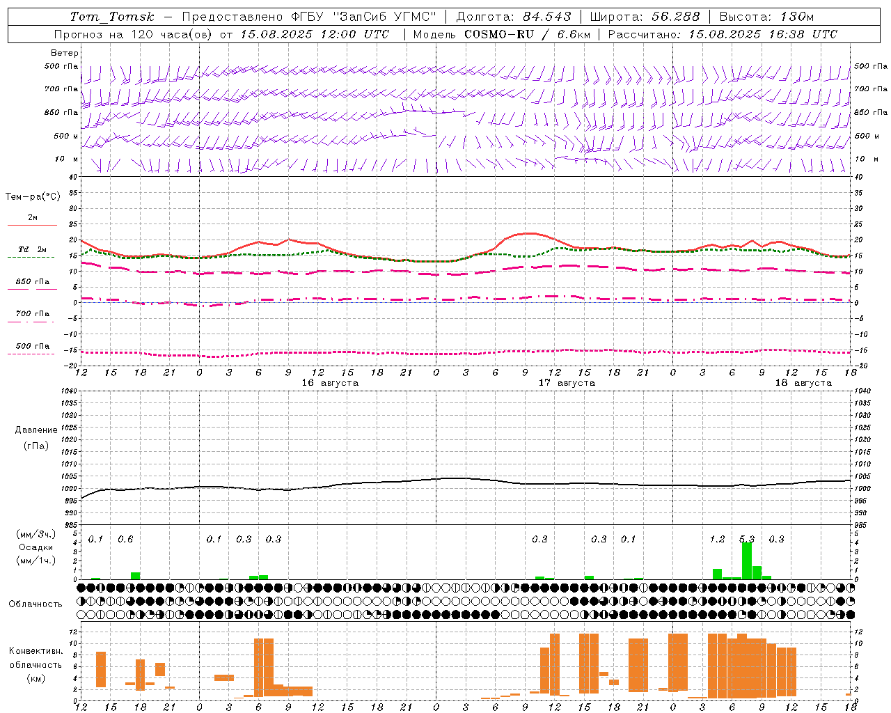Viewport: 891px width, 713px height.
Task: Click the '0.6' precipitation value
Action: point(125,539)
